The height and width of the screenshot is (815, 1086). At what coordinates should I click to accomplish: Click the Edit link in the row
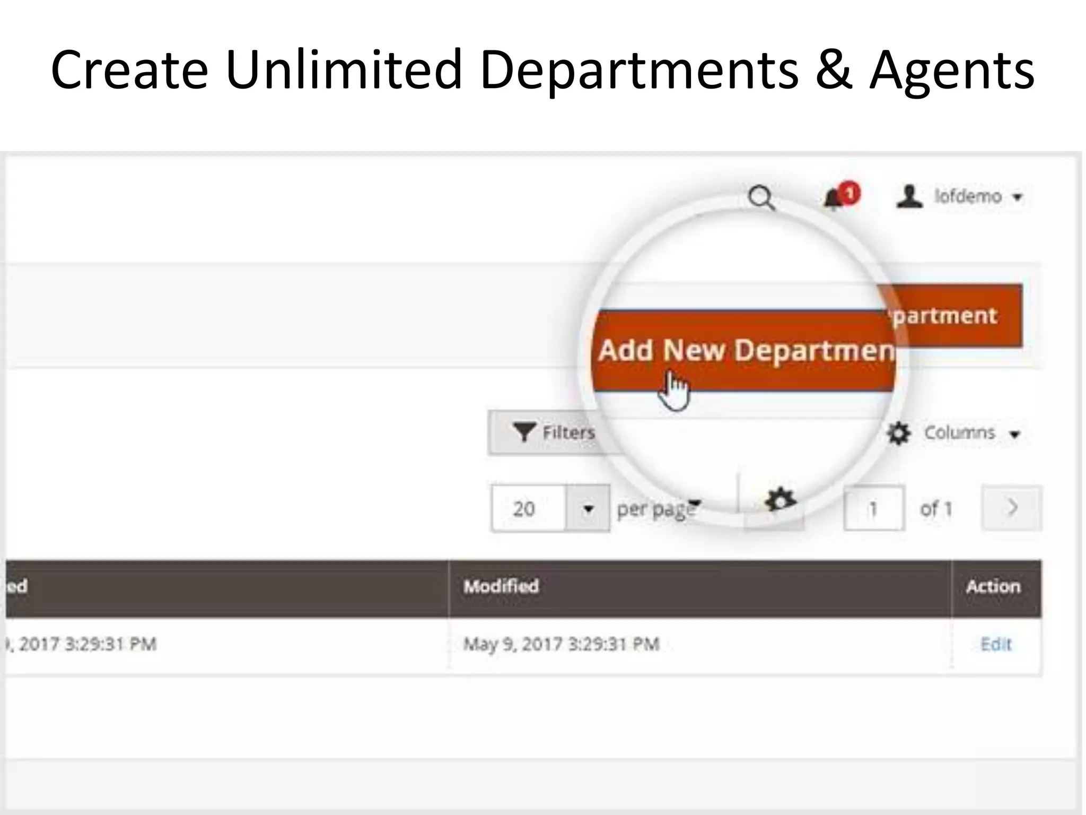coord(996,644)
